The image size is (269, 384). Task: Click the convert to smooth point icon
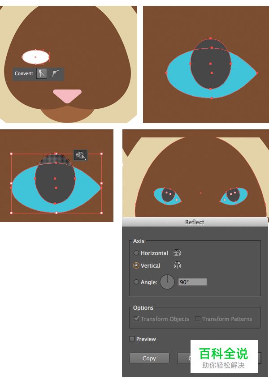[x=56, y=74]
